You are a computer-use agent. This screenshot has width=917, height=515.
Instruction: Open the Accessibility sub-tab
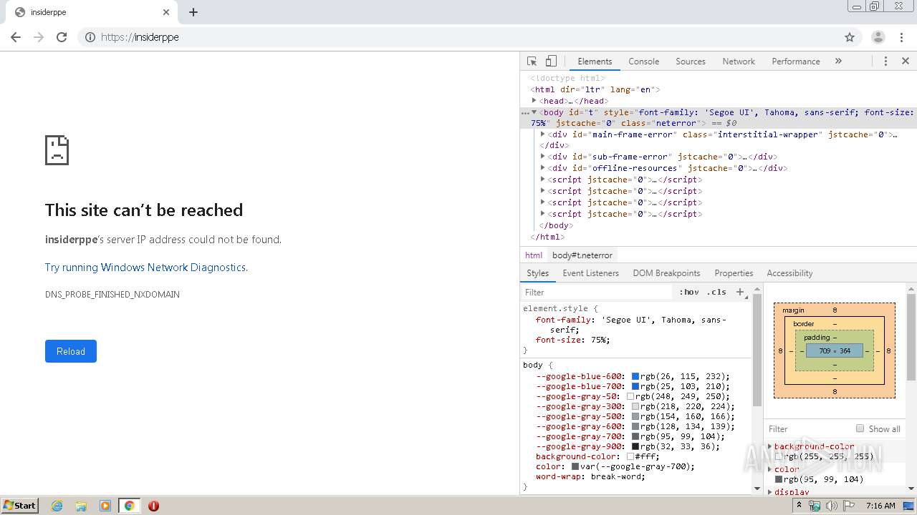click(789, 273)
